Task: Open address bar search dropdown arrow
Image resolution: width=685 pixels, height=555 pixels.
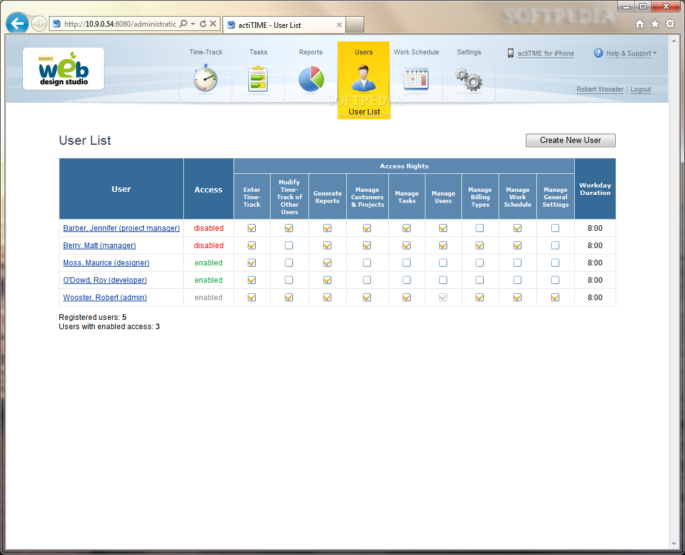Action: tap(193, 24)
